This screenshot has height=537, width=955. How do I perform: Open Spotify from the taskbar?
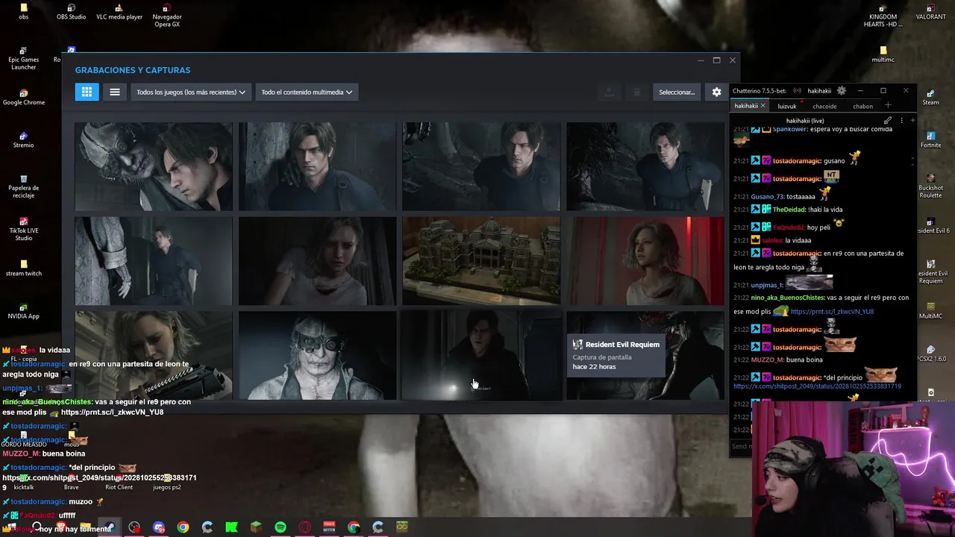point(281,527)
